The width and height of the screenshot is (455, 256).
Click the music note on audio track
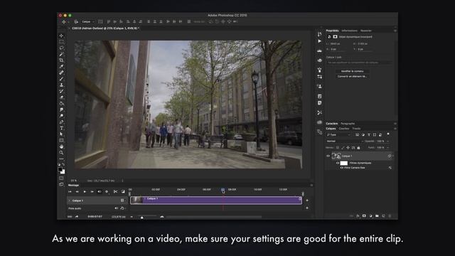point(122,208)
